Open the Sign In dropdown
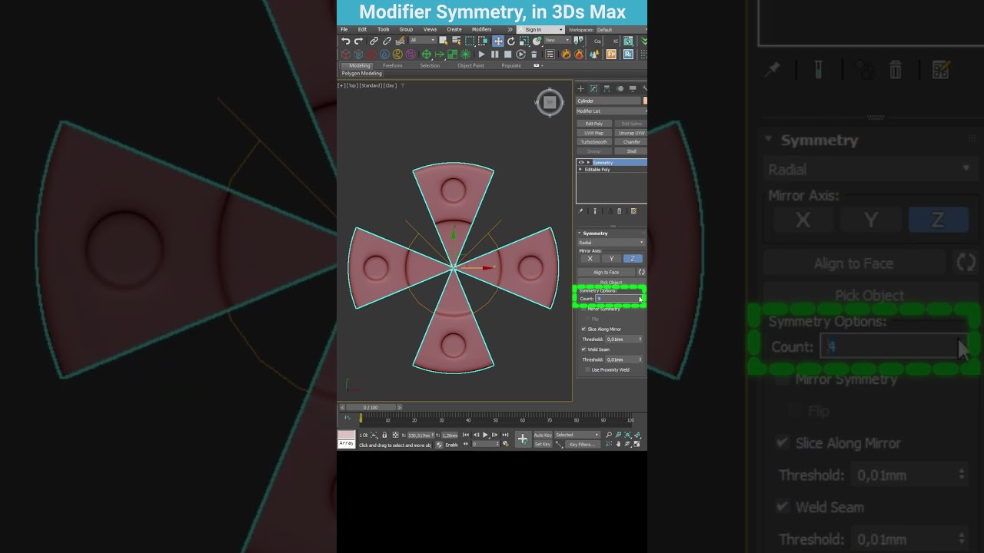The width and height of the screenshot is (984, 553). coord(540,29)
